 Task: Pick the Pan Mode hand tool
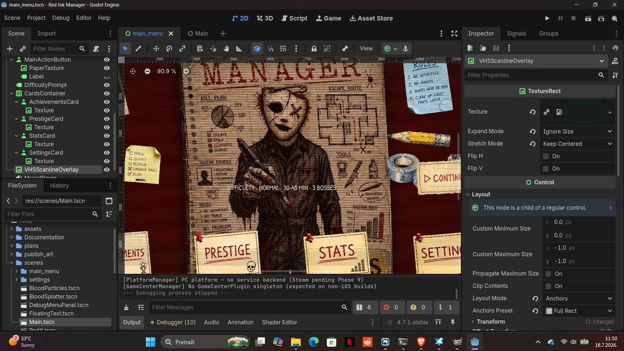(x=226, y=48)
